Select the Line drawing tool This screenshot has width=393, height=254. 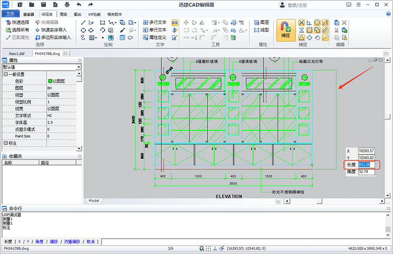point(83,23)
